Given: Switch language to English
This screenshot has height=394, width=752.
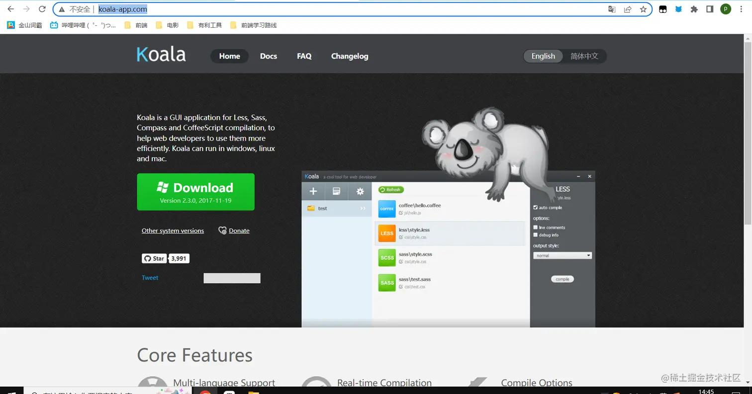Looking at the screenshot, I should (x=543, y=56).
